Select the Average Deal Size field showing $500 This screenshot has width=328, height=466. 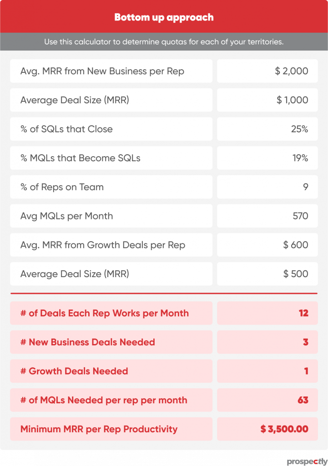(x=267, y=274)
